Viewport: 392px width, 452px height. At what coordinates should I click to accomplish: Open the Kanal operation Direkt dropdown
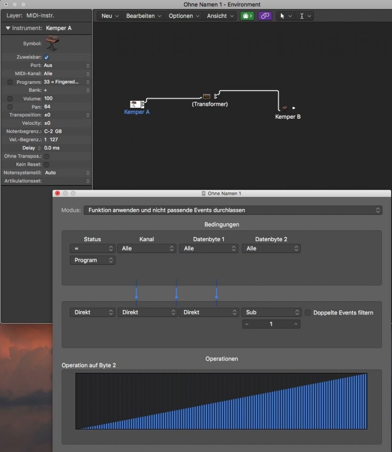(147, 312)
